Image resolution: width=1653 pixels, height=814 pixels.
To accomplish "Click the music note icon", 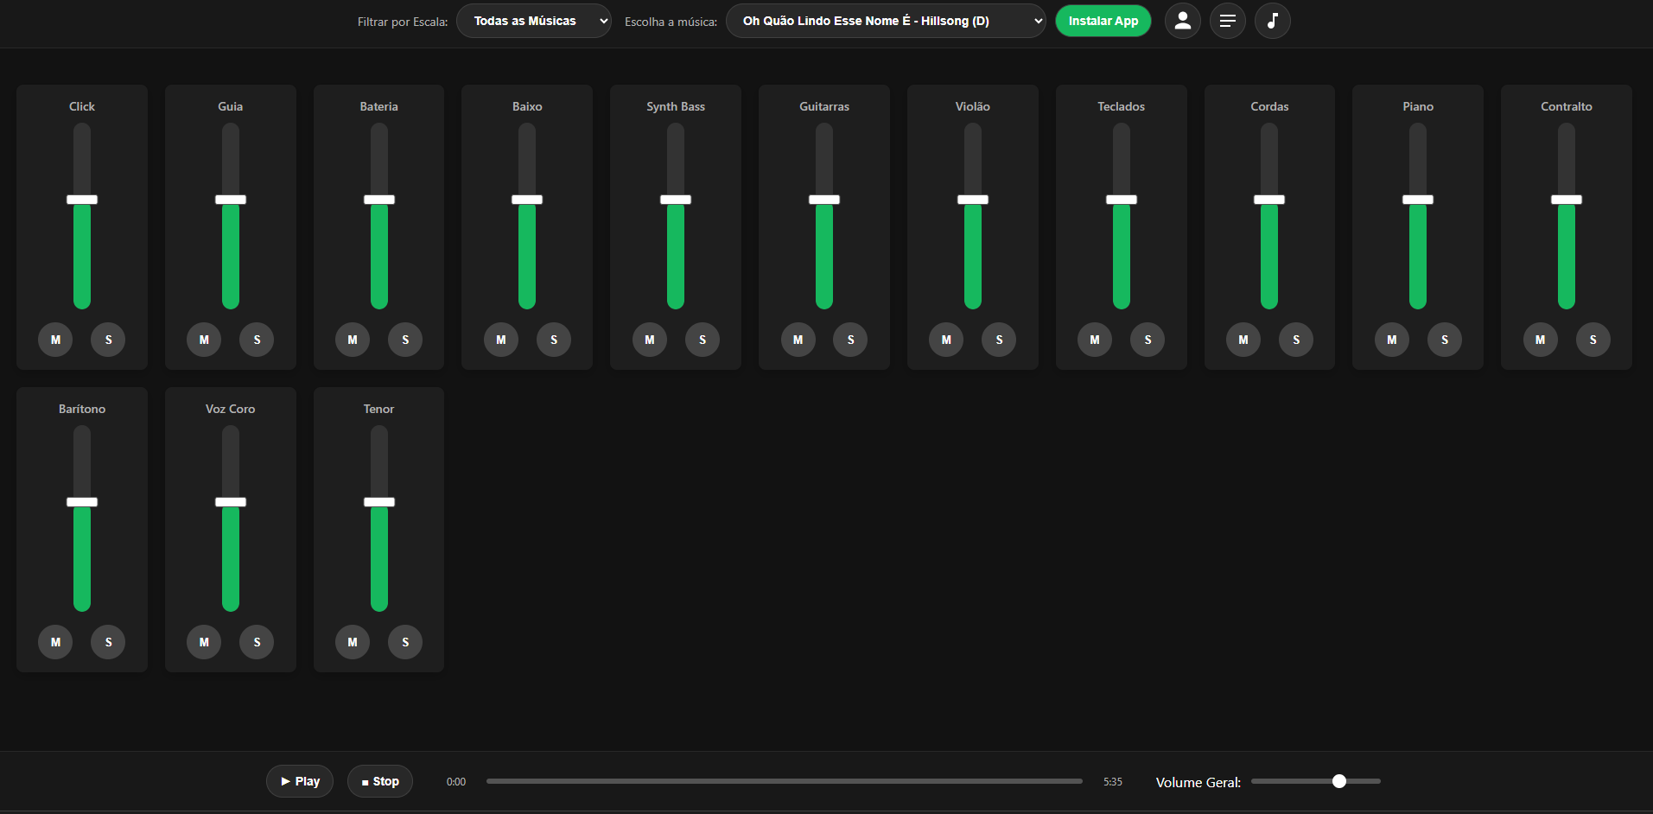I will (x=1272, y=21).
